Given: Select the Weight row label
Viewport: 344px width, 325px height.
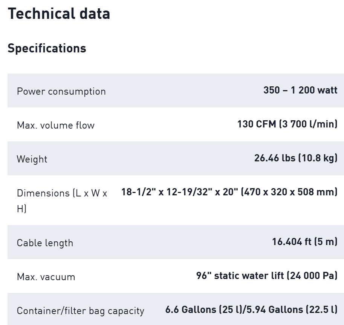Looking at the screenshot, I should pos(32,159).
